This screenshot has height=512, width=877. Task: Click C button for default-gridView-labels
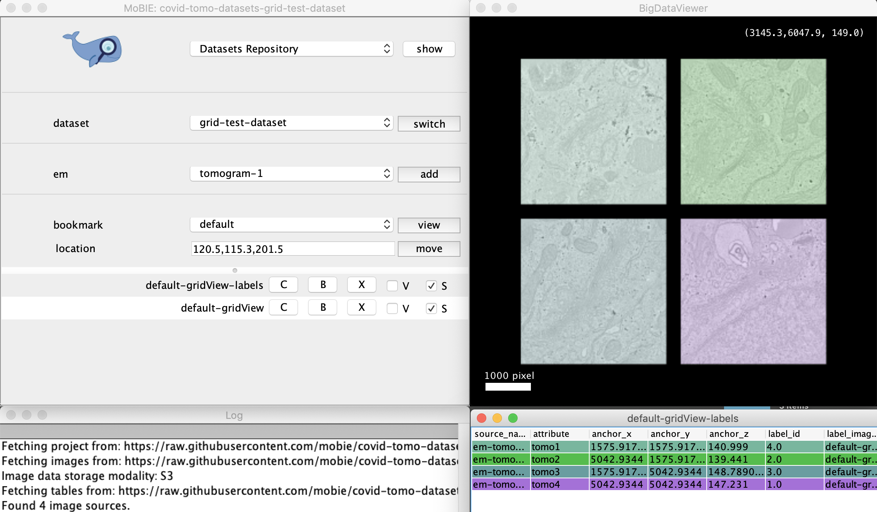coord(283,285)
